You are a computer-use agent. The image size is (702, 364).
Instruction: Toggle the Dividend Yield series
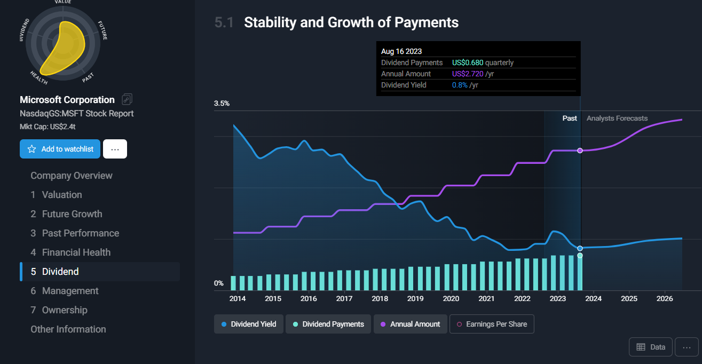tap(249, 324)
